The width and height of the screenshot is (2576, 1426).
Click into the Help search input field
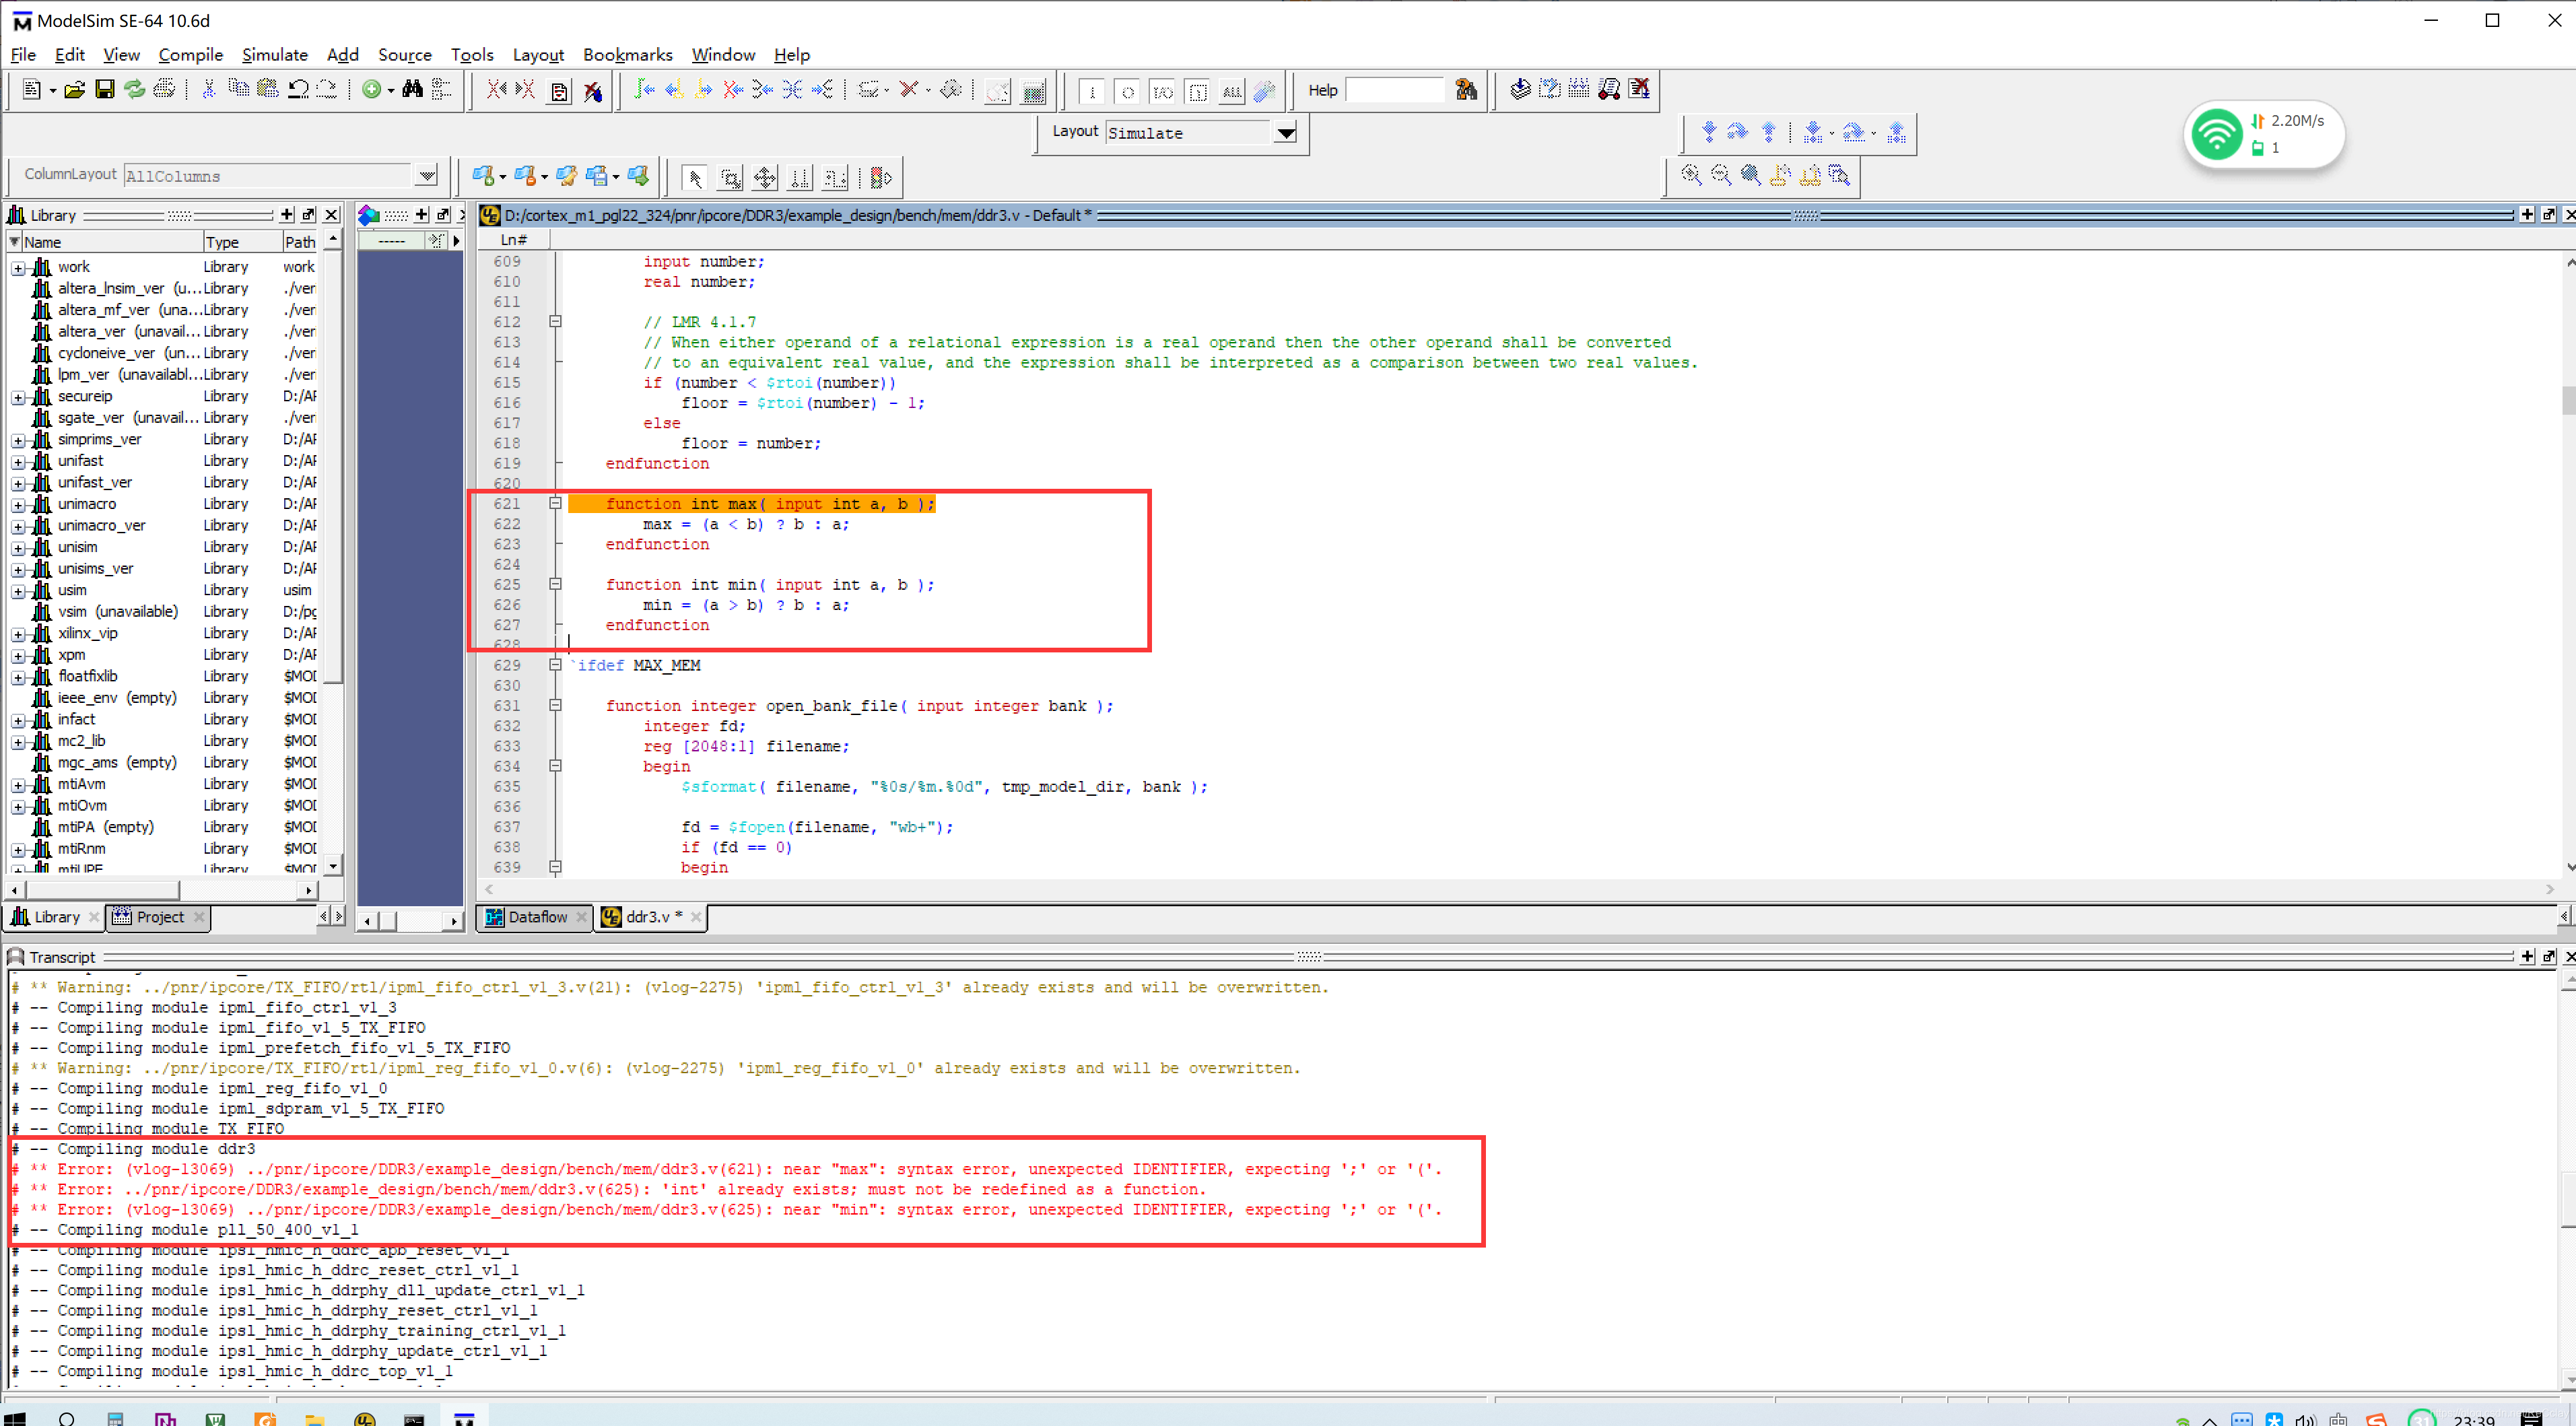(x=1394, y=90)
